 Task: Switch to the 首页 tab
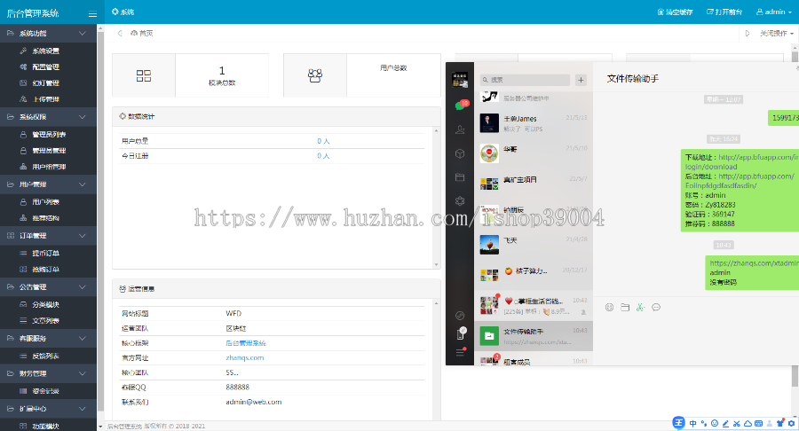(x=142, y=33)
